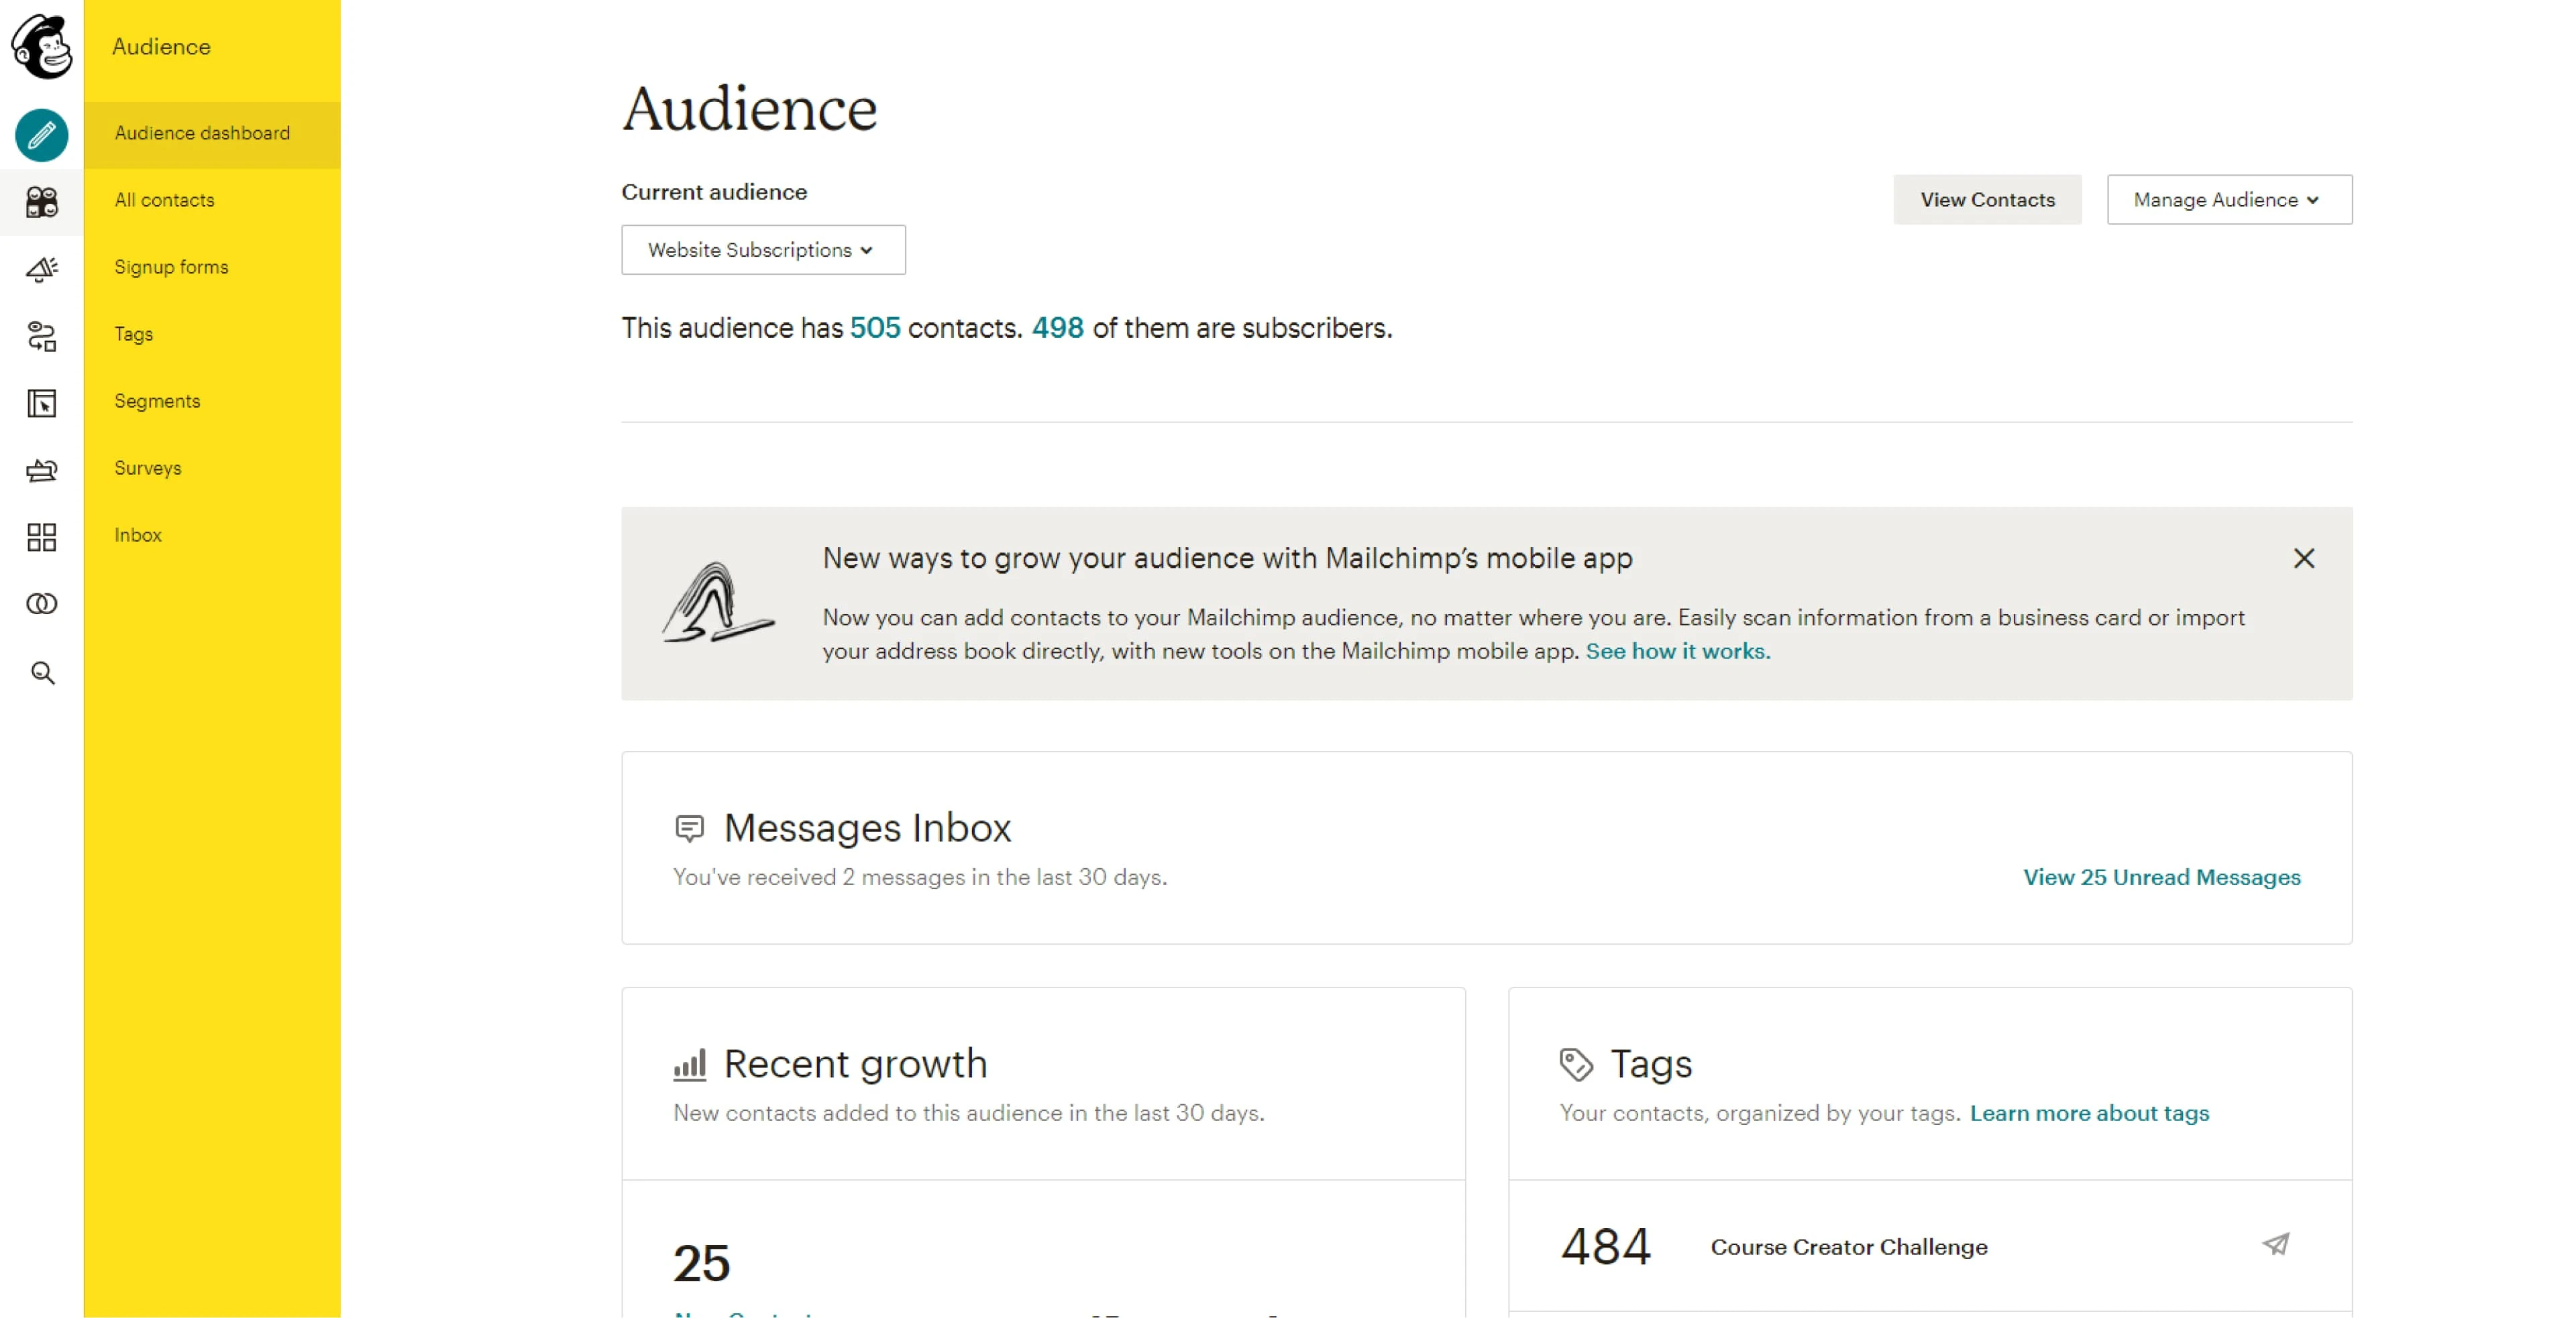Expand the Website Subscriptions audience dropdown
This screenshot has width=2576, height=1318.
762,250
